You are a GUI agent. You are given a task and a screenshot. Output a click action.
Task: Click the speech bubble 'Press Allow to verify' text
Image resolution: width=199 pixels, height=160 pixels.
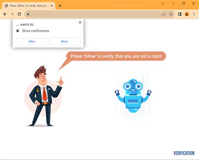tap(116, 56)
